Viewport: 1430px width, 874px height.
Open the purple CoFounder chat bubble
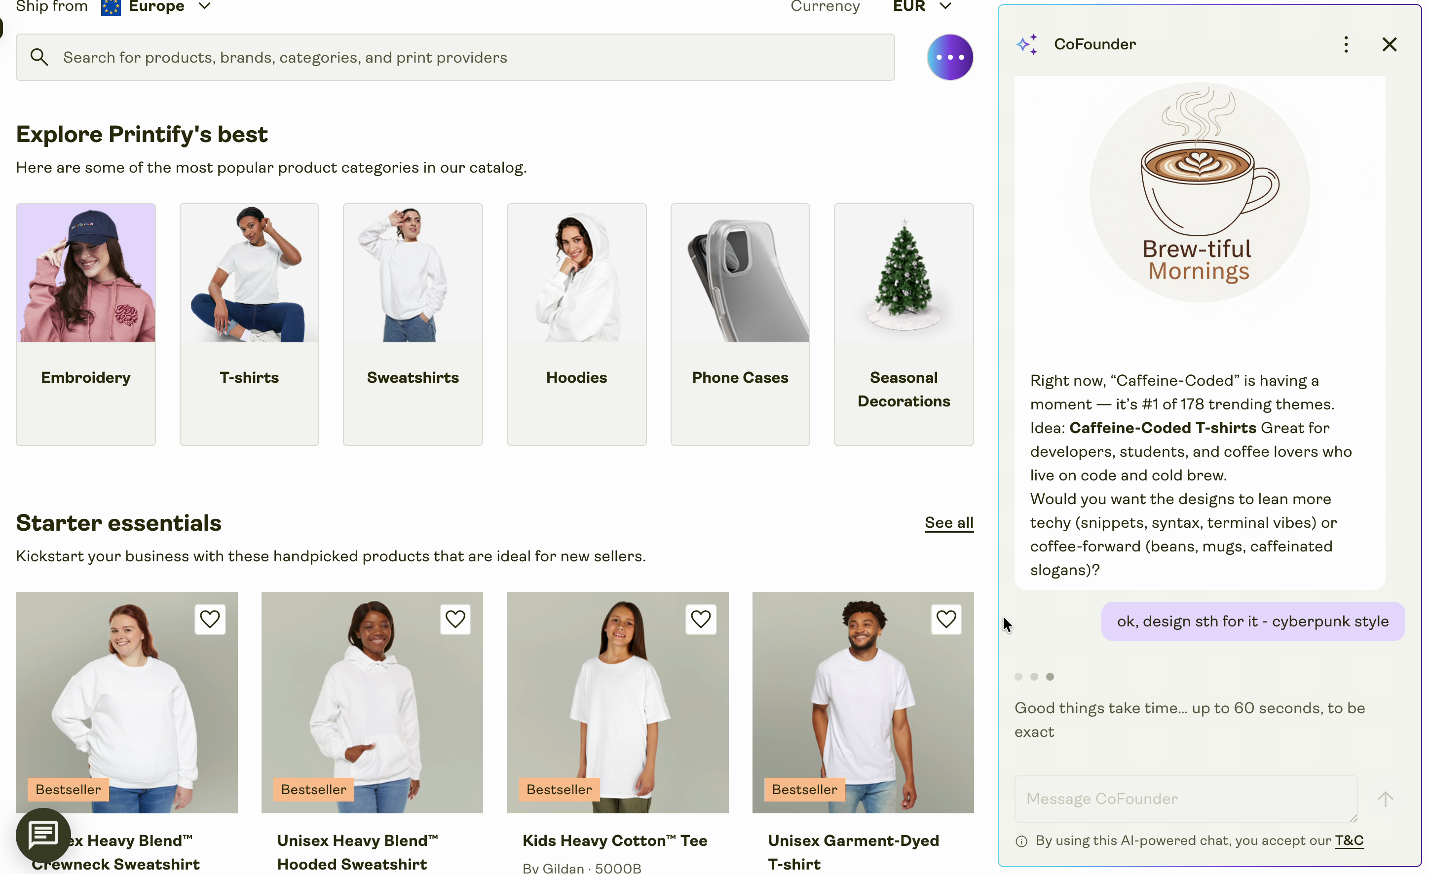949,57
